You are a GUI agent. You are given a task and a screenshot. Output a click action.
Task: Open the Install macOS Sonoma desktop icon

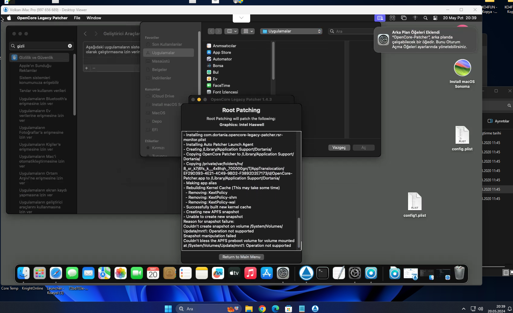(462, 68)
